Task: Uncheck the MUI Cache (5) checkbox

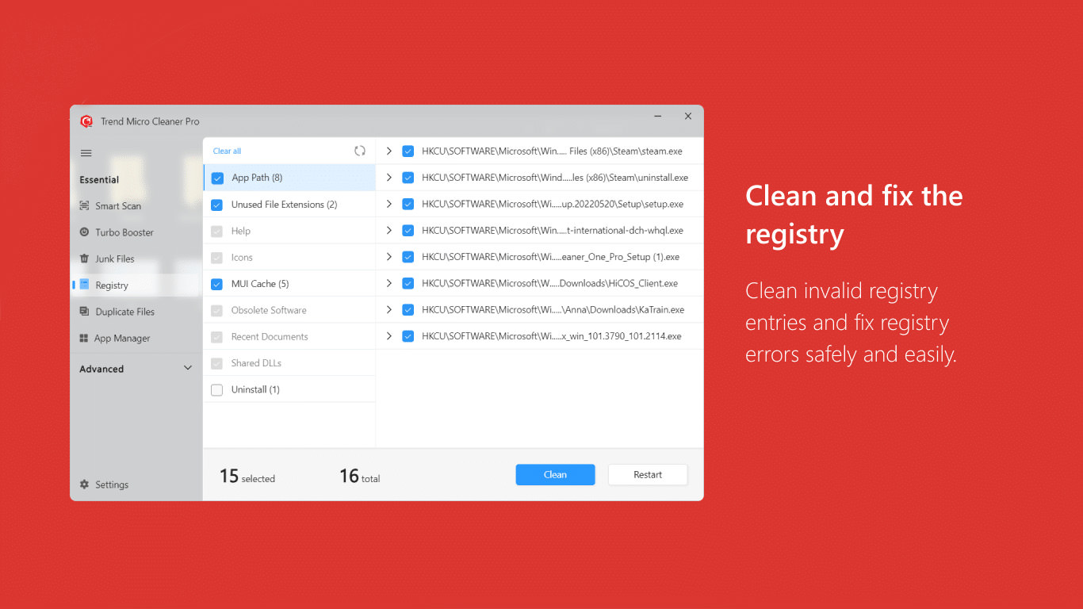Action: coord(216,284)
